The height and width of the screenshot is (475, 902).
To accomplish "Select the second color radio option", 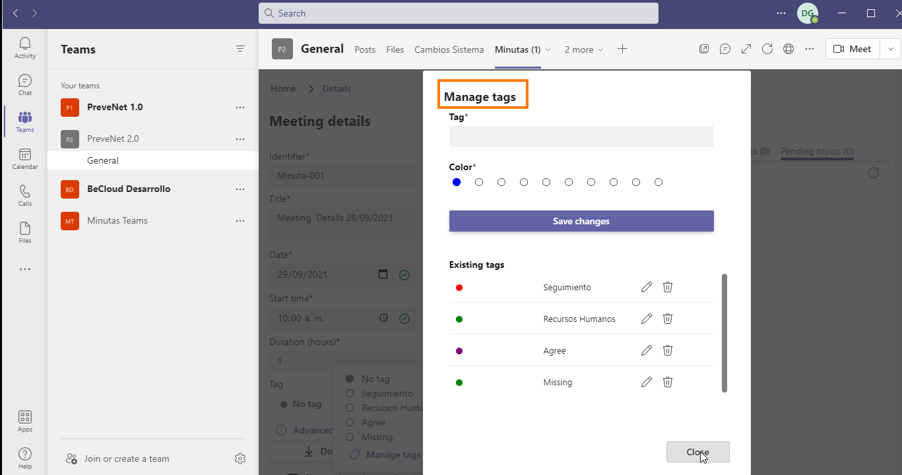I will tap(479, 182).
